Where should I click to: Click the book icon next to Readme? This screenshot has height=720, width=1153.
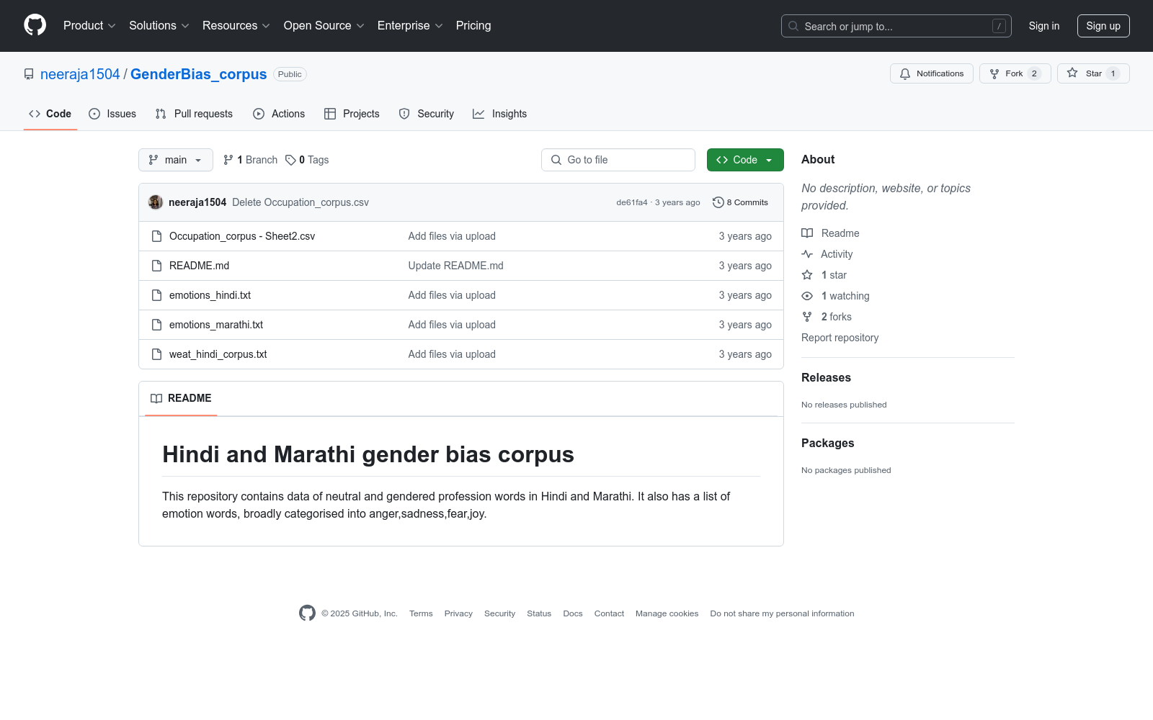[x=807, y=233]
